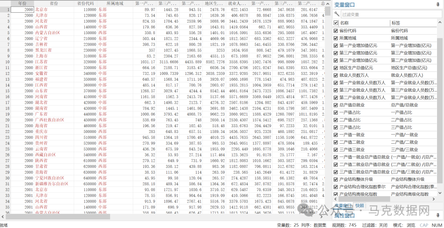The height and width of the screenshot is (228, 444).
Task: Click the variables list vertical scrollbar thumb
Action: [440, 111]
